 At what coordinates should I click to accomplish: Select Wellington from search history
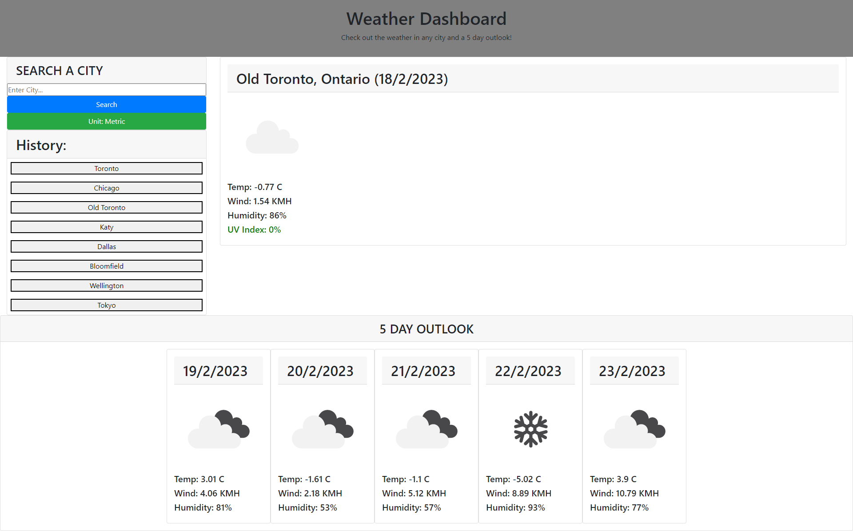pos(107,285)
